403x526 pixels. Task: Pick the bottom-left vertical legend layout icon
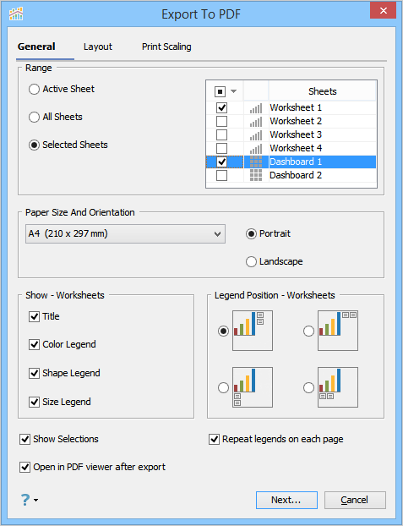coord(253,387)
